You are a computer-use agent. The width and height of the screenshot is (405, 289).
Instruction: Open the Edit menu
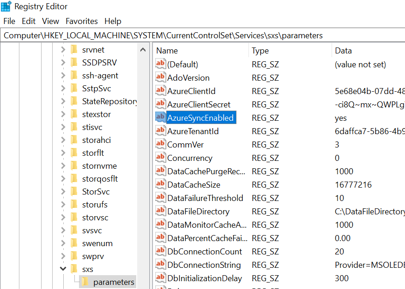[29, 21]
